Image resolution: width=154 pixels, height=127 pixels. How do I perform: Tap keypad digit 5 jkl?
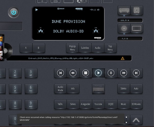tap(15, 89)
